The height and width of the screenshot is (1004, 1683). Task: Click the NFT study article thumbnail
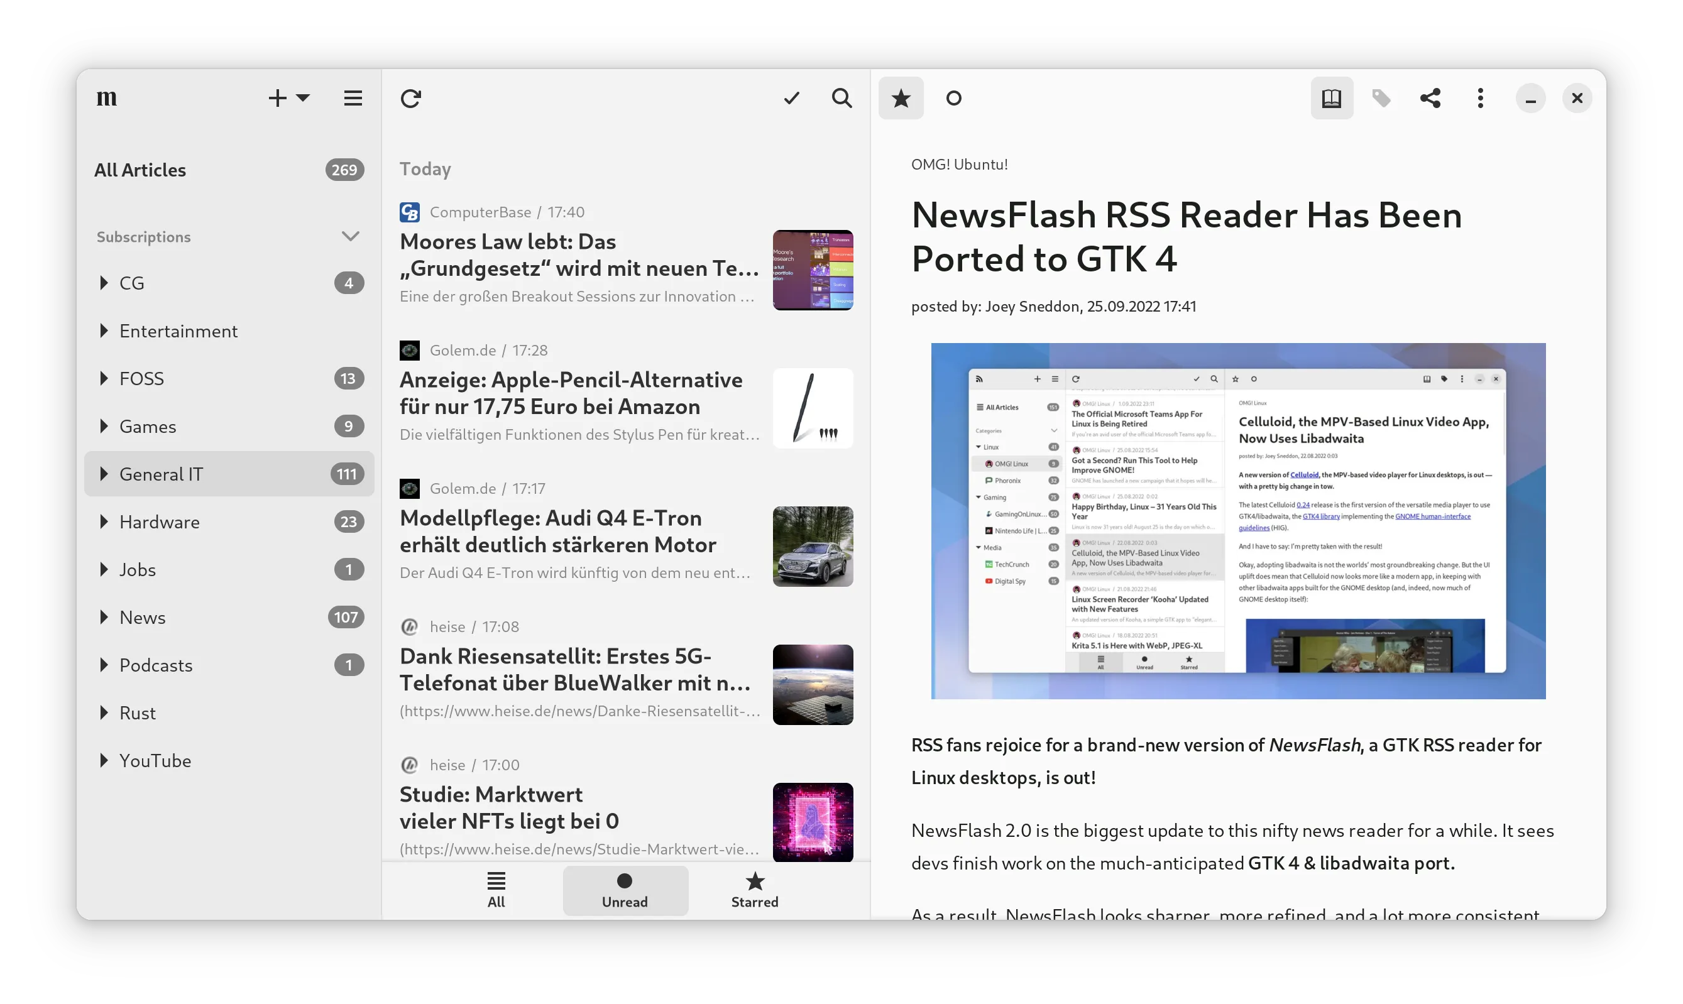pyautogui.click(x=813, y=821)
